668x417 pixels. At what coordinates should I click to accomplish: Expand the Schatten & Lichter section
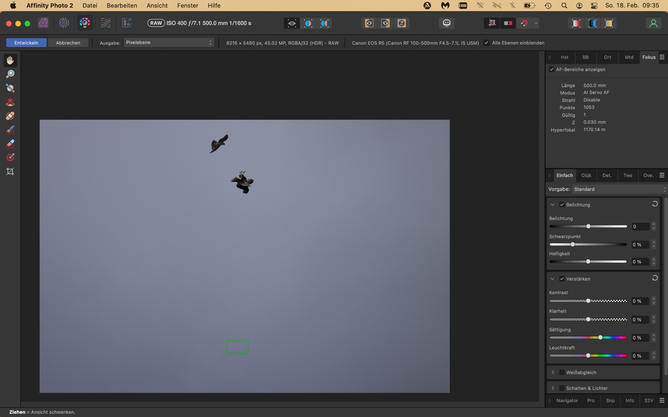(553, 388)
